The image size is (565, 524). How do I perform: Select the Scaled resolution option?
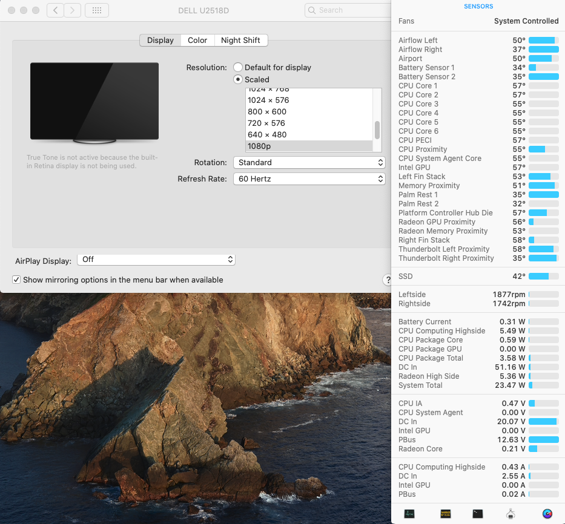(238, 79)
